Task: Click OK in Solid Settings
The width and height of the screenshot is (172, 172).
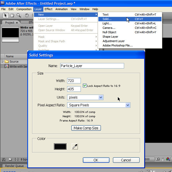Action: point(96,160)
